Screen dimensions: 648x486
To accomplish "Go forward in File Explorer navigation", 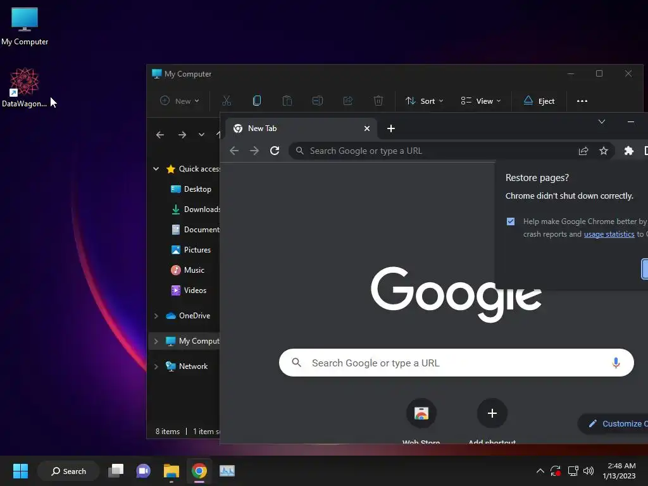I will (x=182, y=135).
